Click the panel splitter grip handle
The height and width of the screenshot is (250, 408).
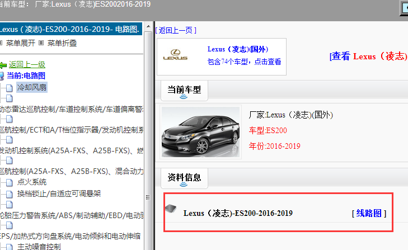(x=148, y=197)
